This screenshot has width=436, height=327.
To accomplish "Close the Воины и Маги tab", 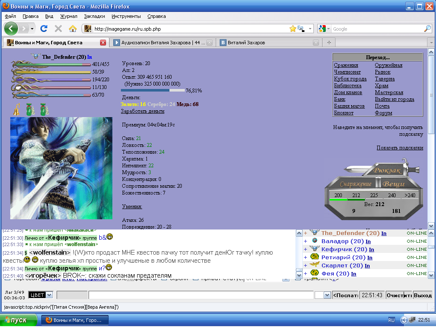I will pyautogui.click(x=103, y=43).
